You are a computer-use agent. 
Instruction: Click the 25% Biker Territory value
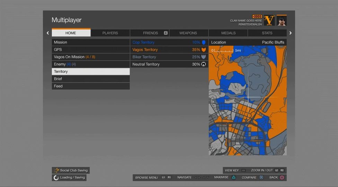click(196, 57)
